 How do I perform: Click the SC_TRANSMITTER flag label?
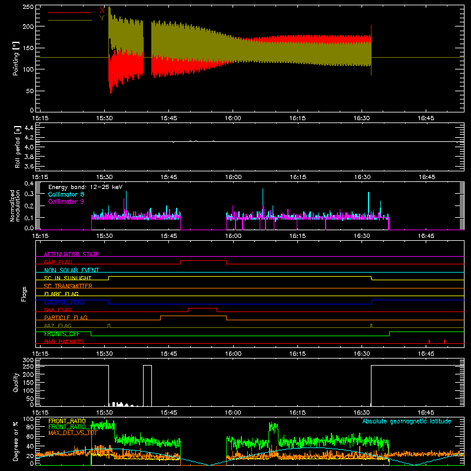(x=68, y=286)
